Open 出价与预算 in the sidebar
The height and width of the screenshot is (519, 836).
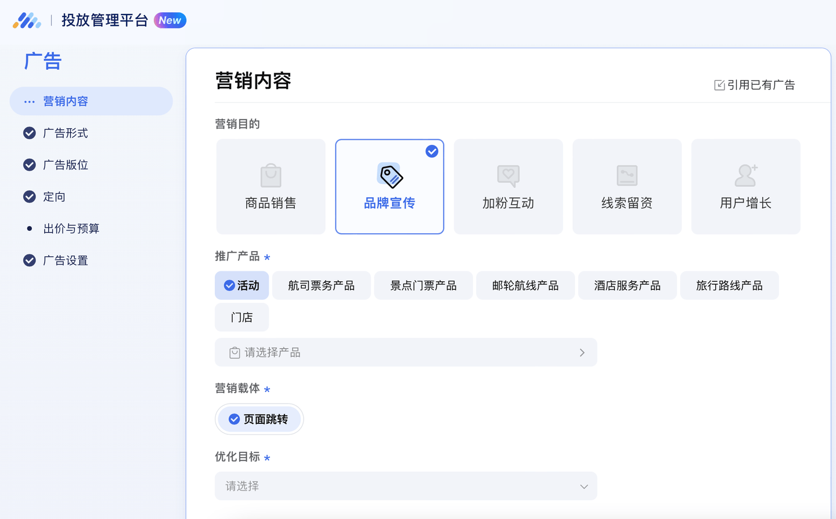(x=71, y=229)
